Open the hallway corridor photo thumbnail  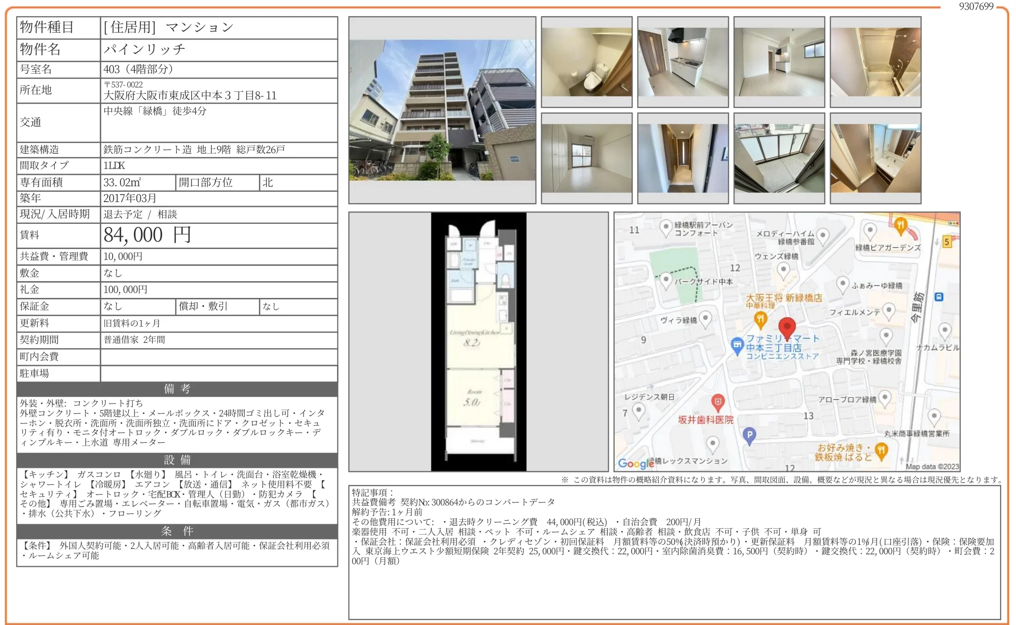[682, 158]
